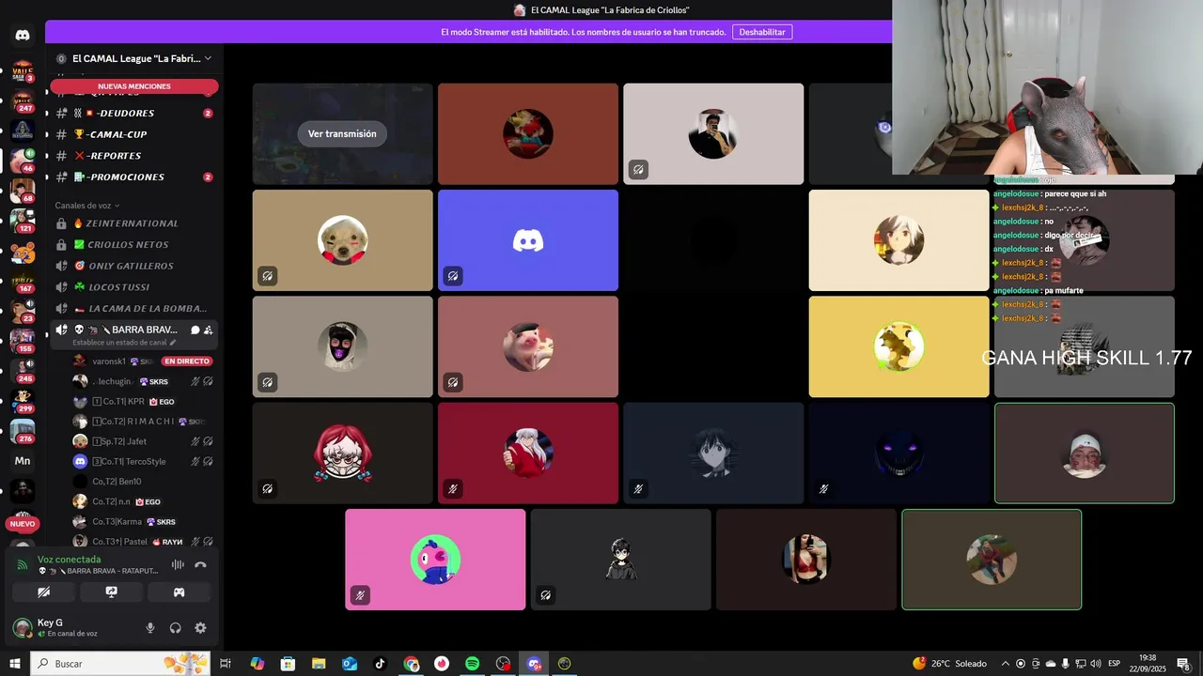
Task: Join LOCOSTUSSI voice channel
Action: (x=135, y=287)
